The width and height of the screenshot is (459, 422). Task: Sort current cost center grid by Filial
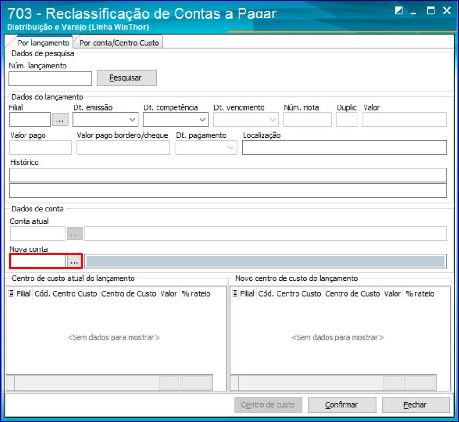[24, 293]
